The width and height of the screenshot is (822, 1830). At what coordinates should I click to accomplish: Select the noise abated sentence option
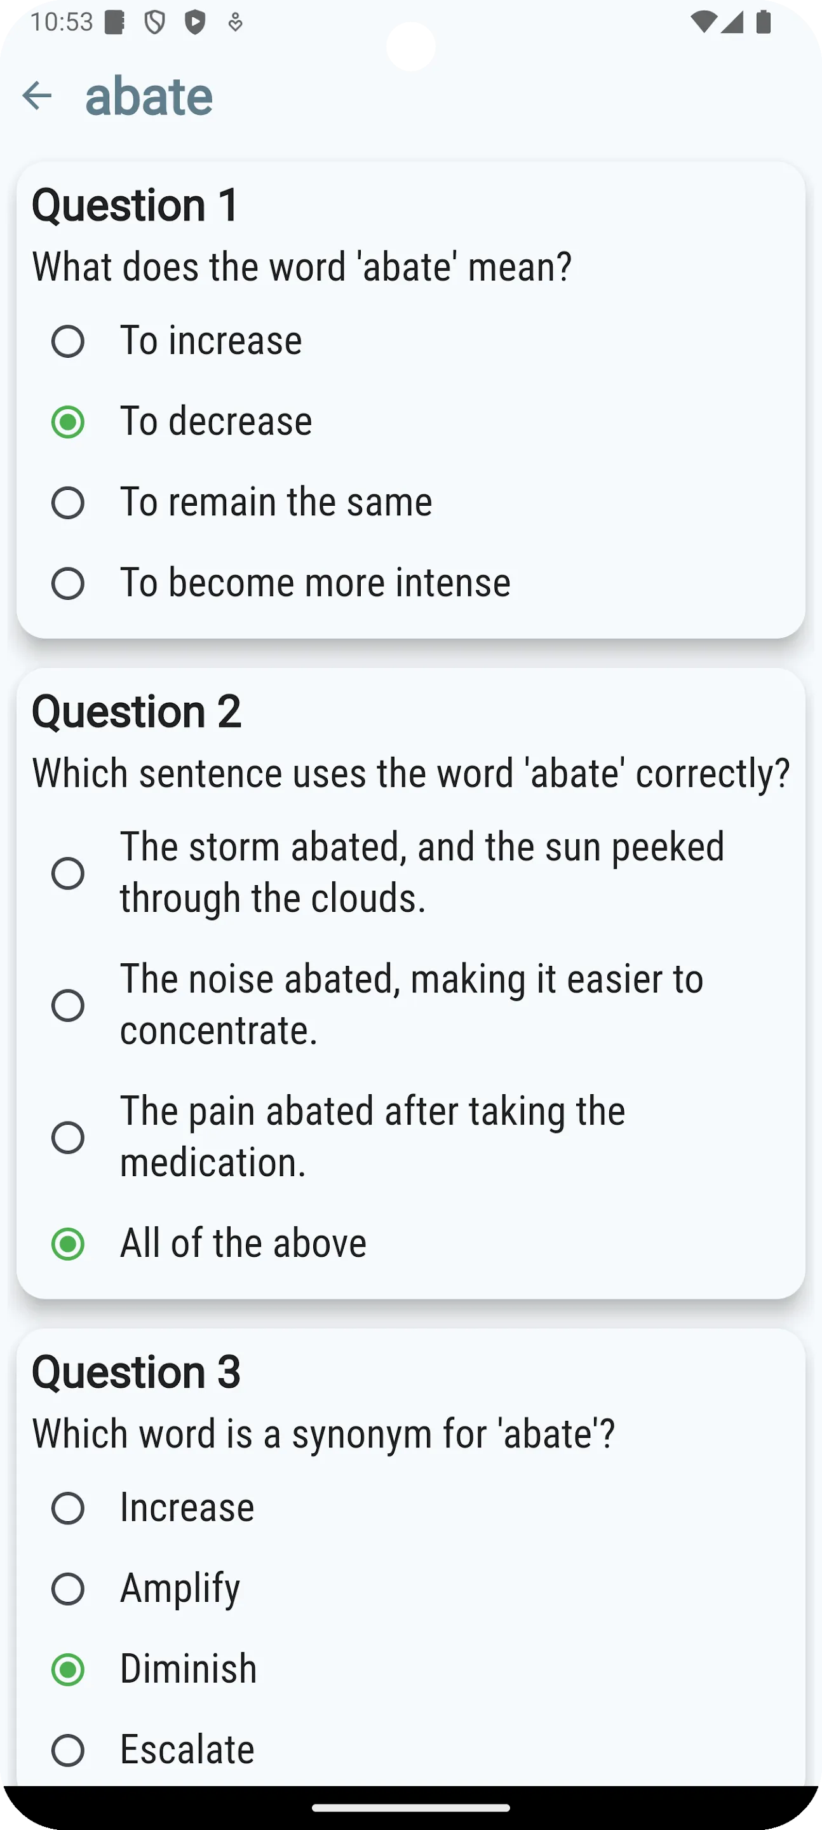tap(410, 1005)
